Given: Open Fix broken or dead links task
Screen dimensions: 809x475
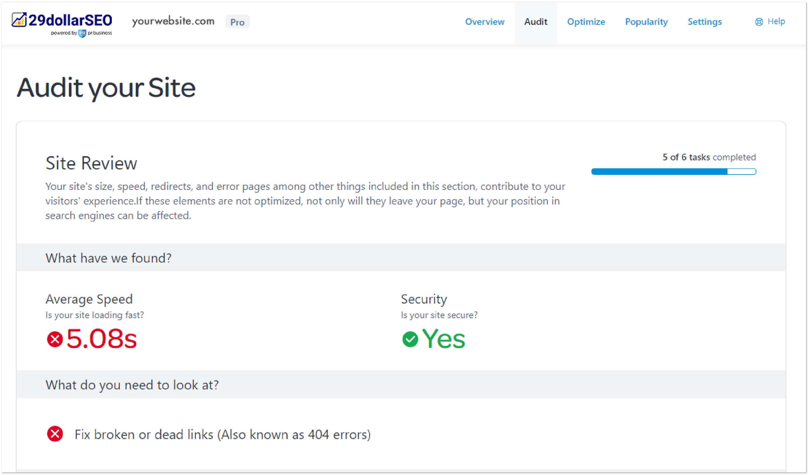Looking at the screenshot, I should [222, 435].
